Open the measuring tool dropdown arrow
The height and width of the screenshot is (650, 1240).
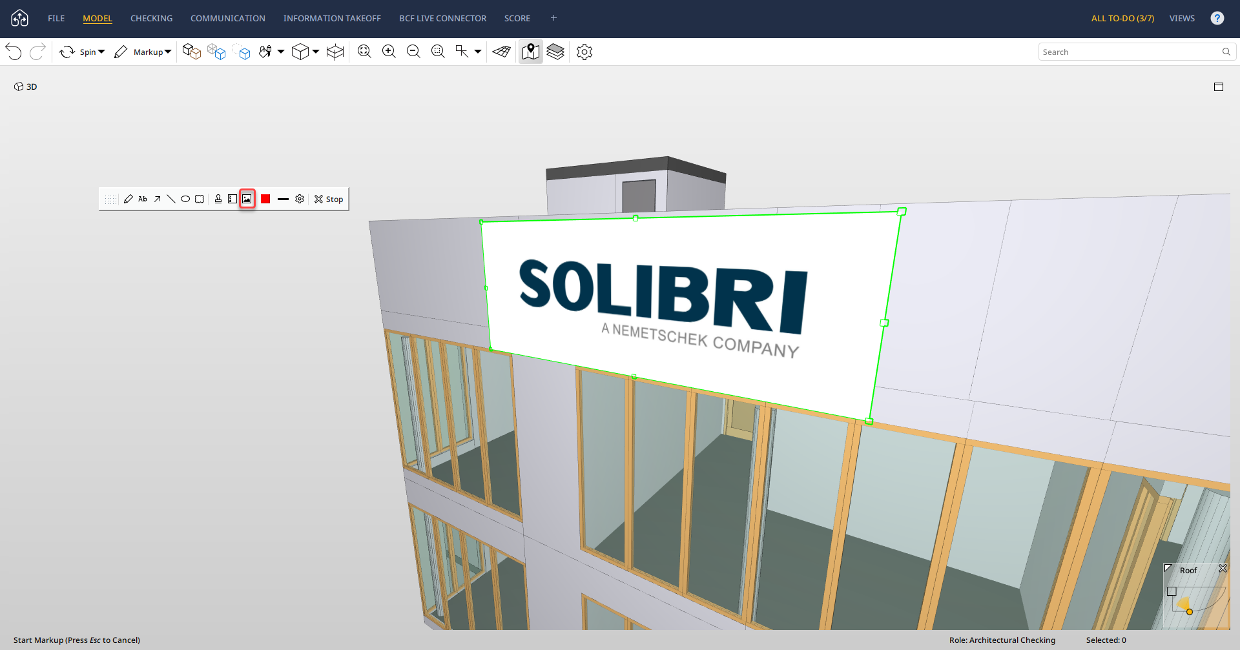[x=478, y=52]
